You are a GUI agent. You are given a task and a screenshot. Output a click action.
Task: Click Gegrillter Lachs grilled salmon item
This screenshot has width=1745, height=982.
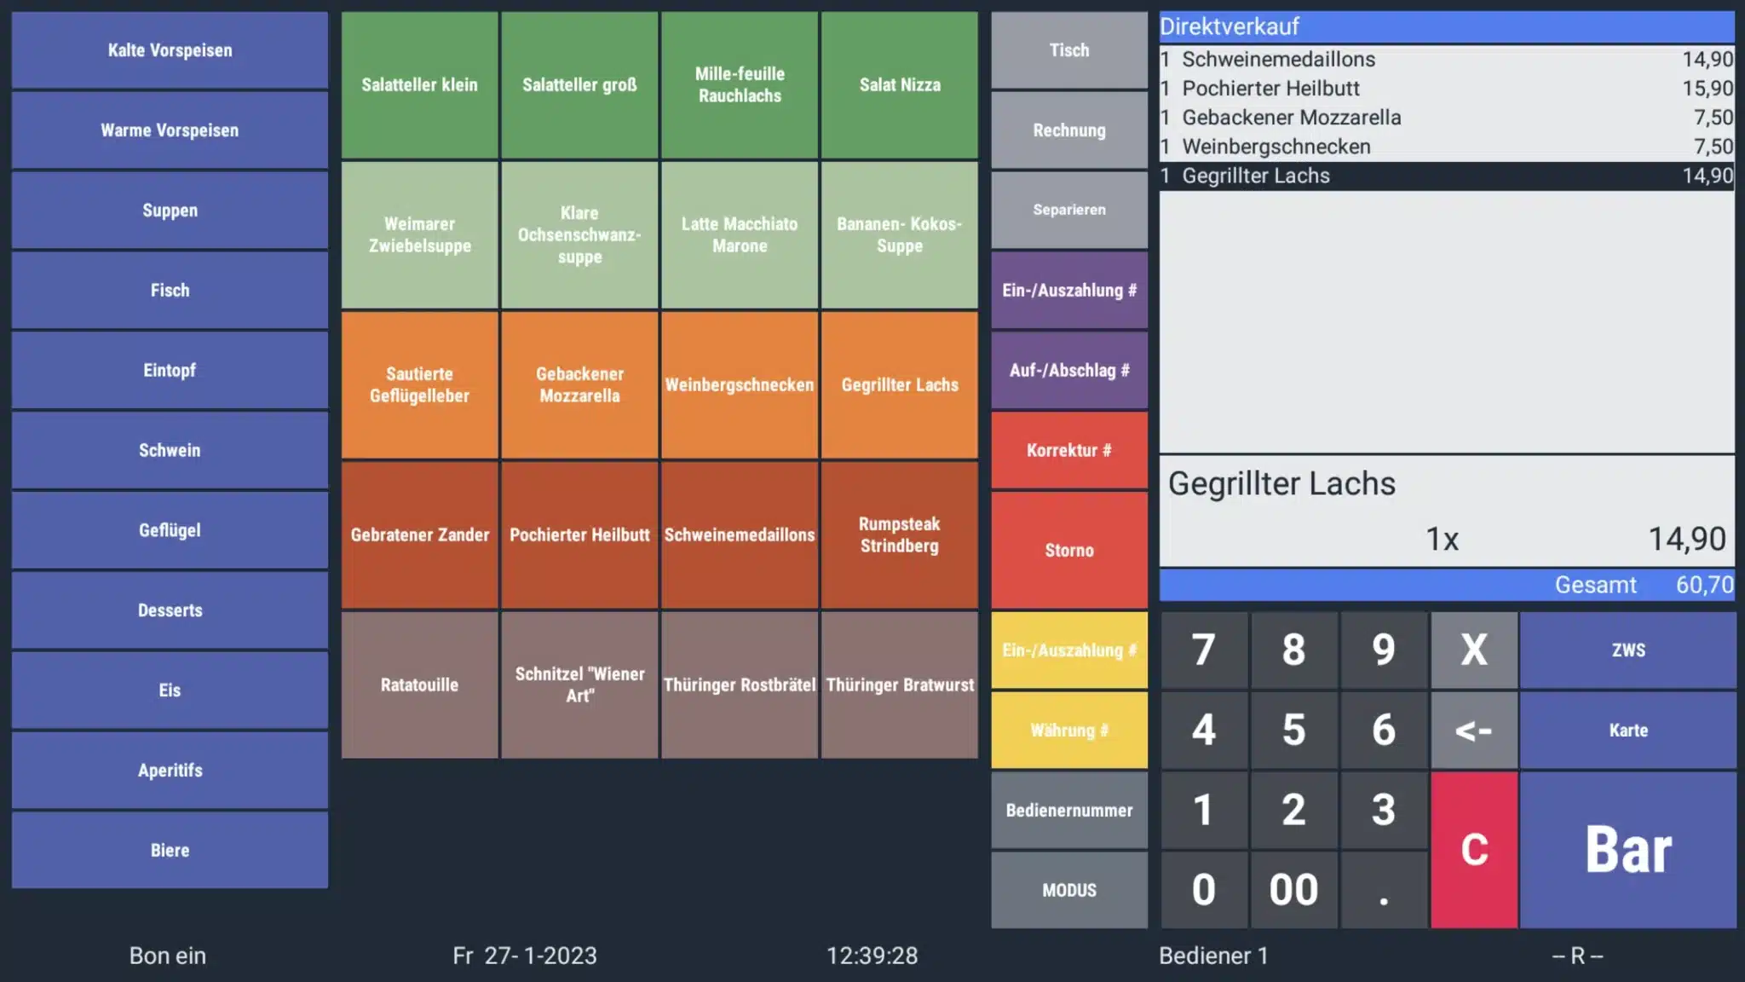pyautogui.click(x=899, y=385)
